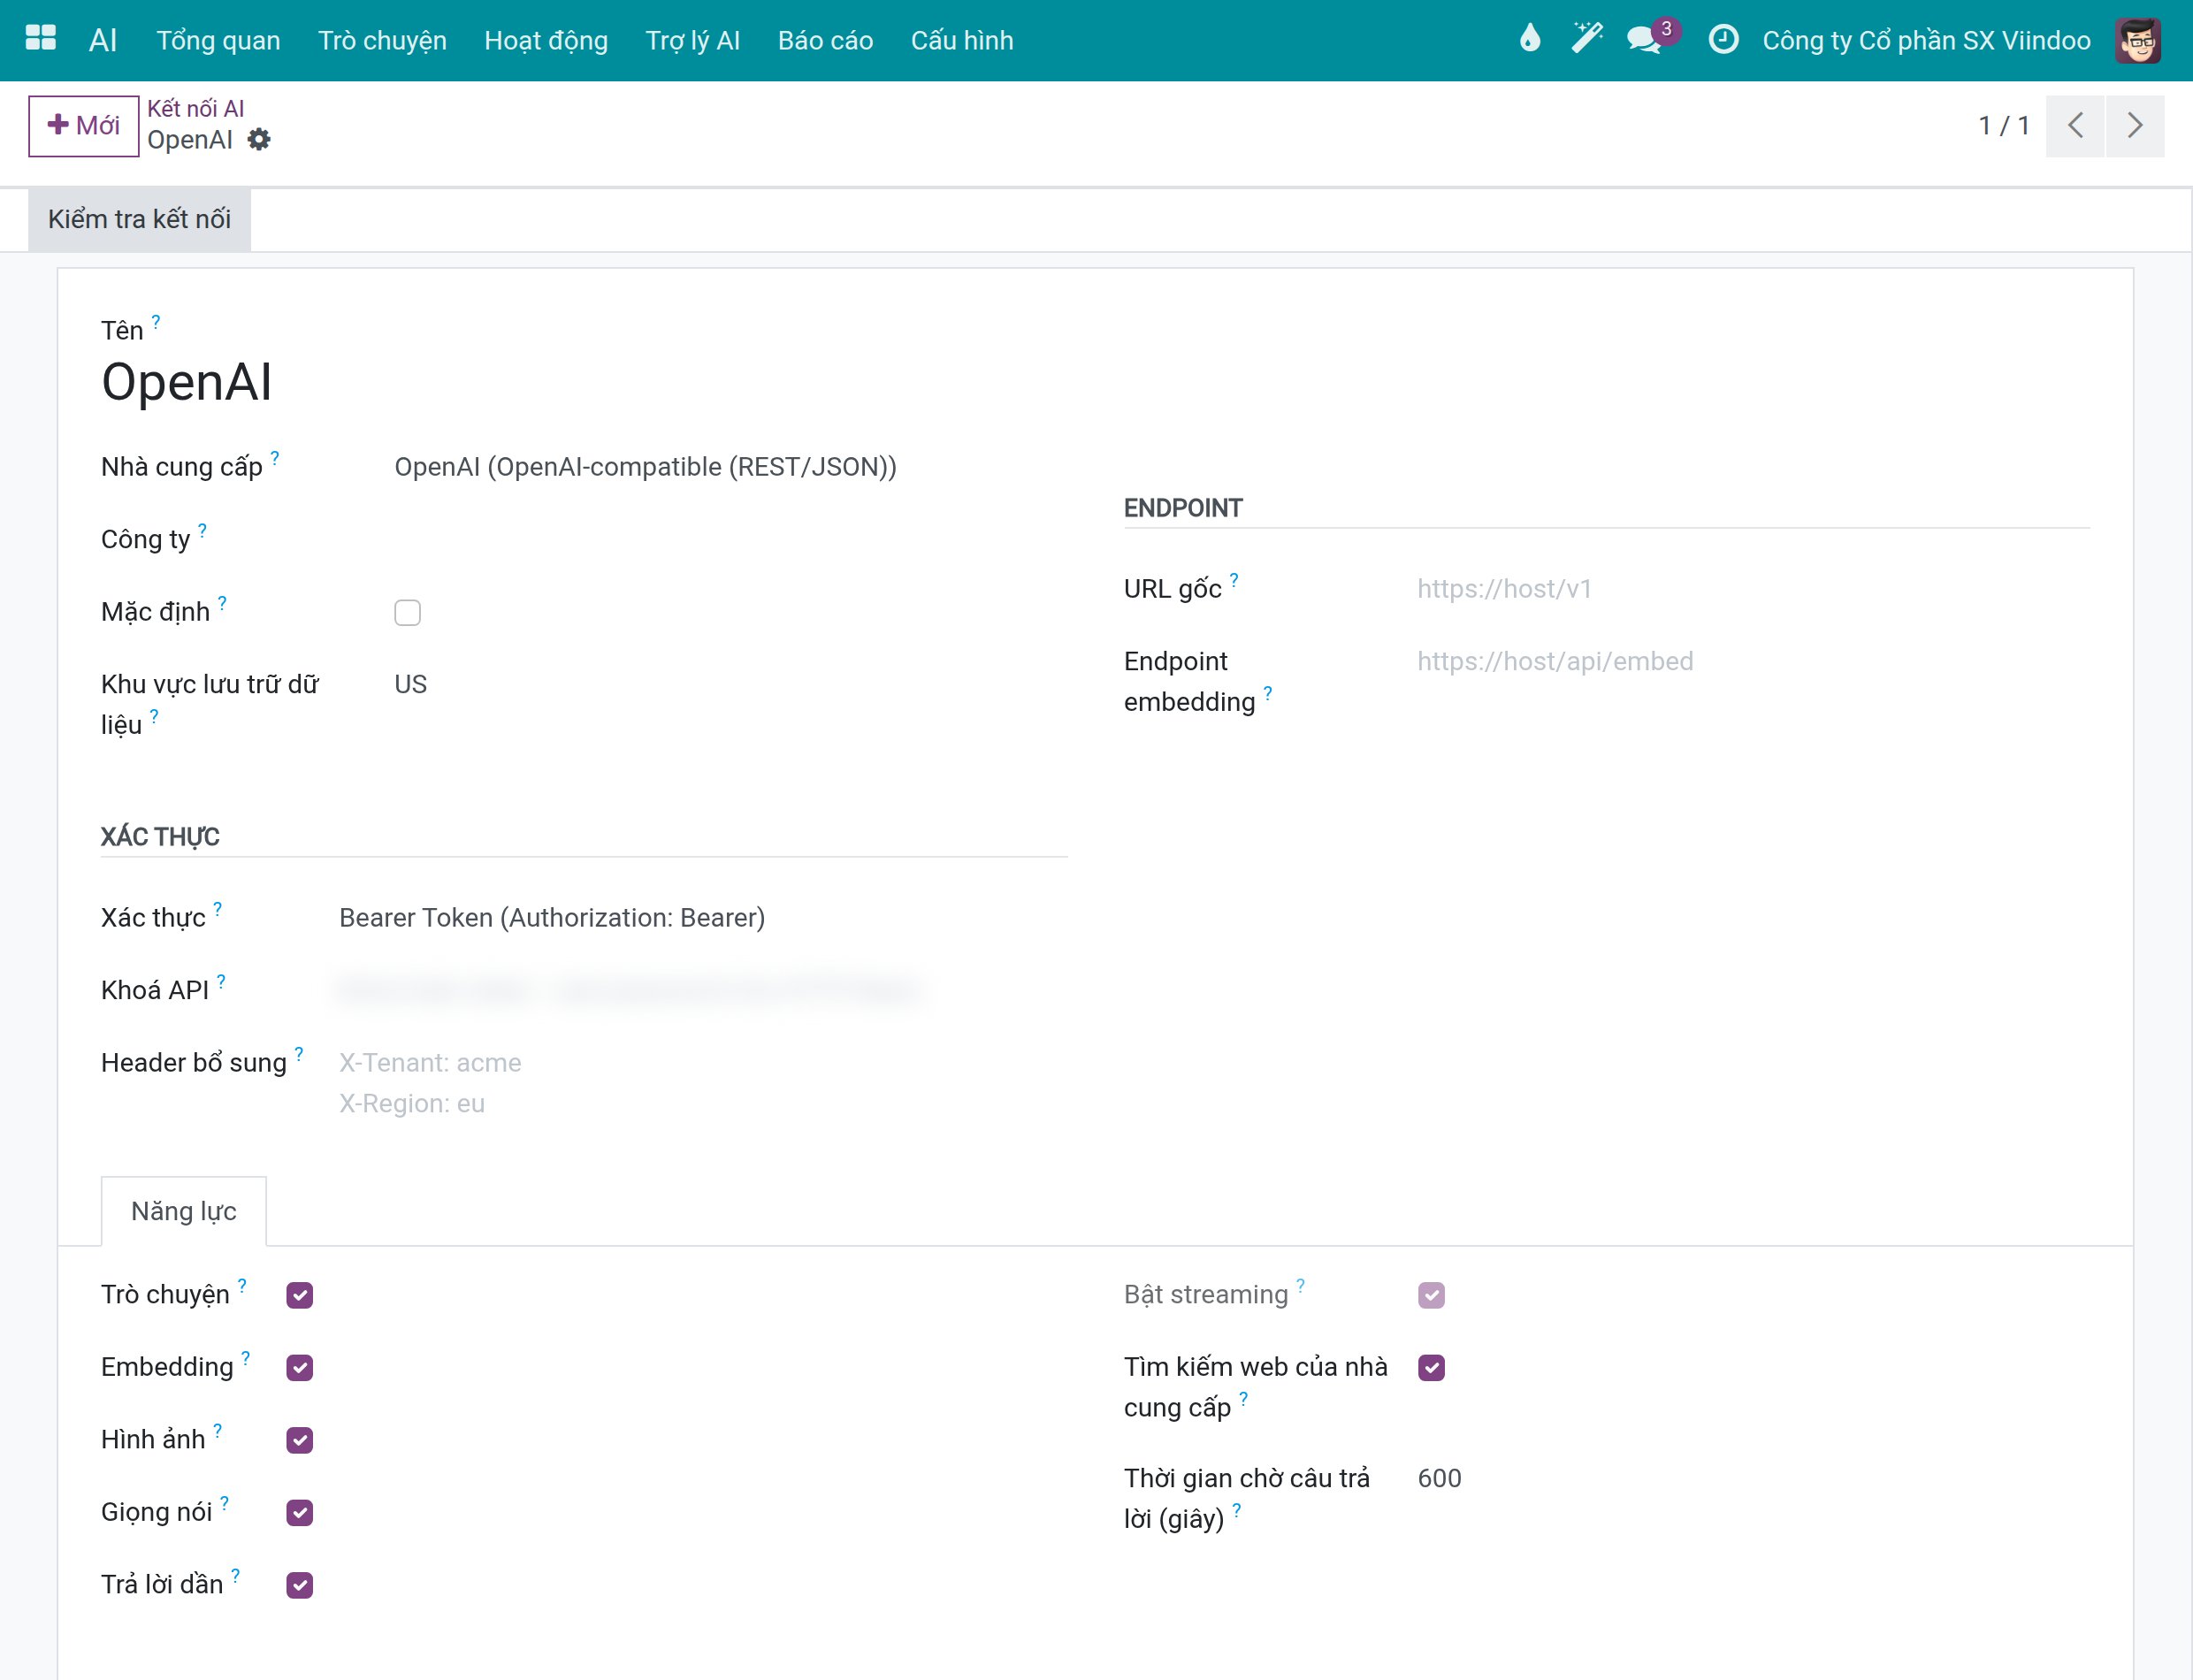Show help tooltip for Header bổ sung
The height and width of the screenshot is (1680, 2193).
[x=299, y=1053]
